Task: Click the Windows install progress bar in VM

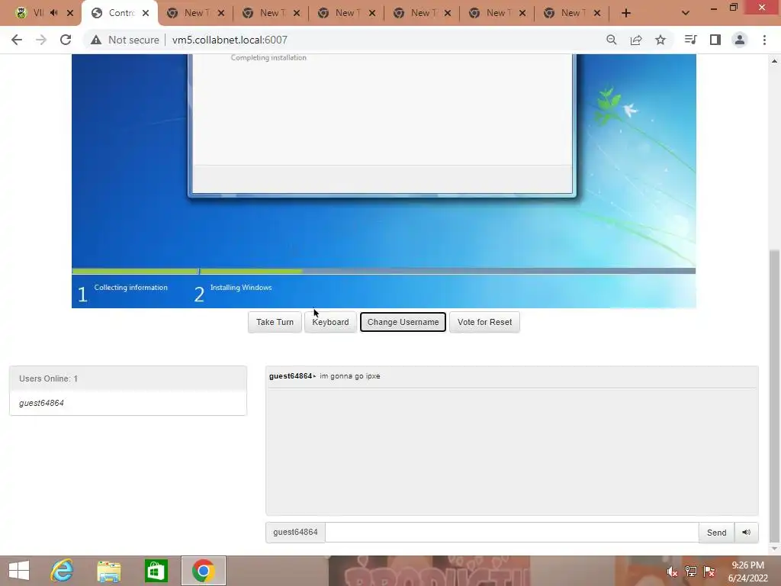Action: (x=384, y=271)
